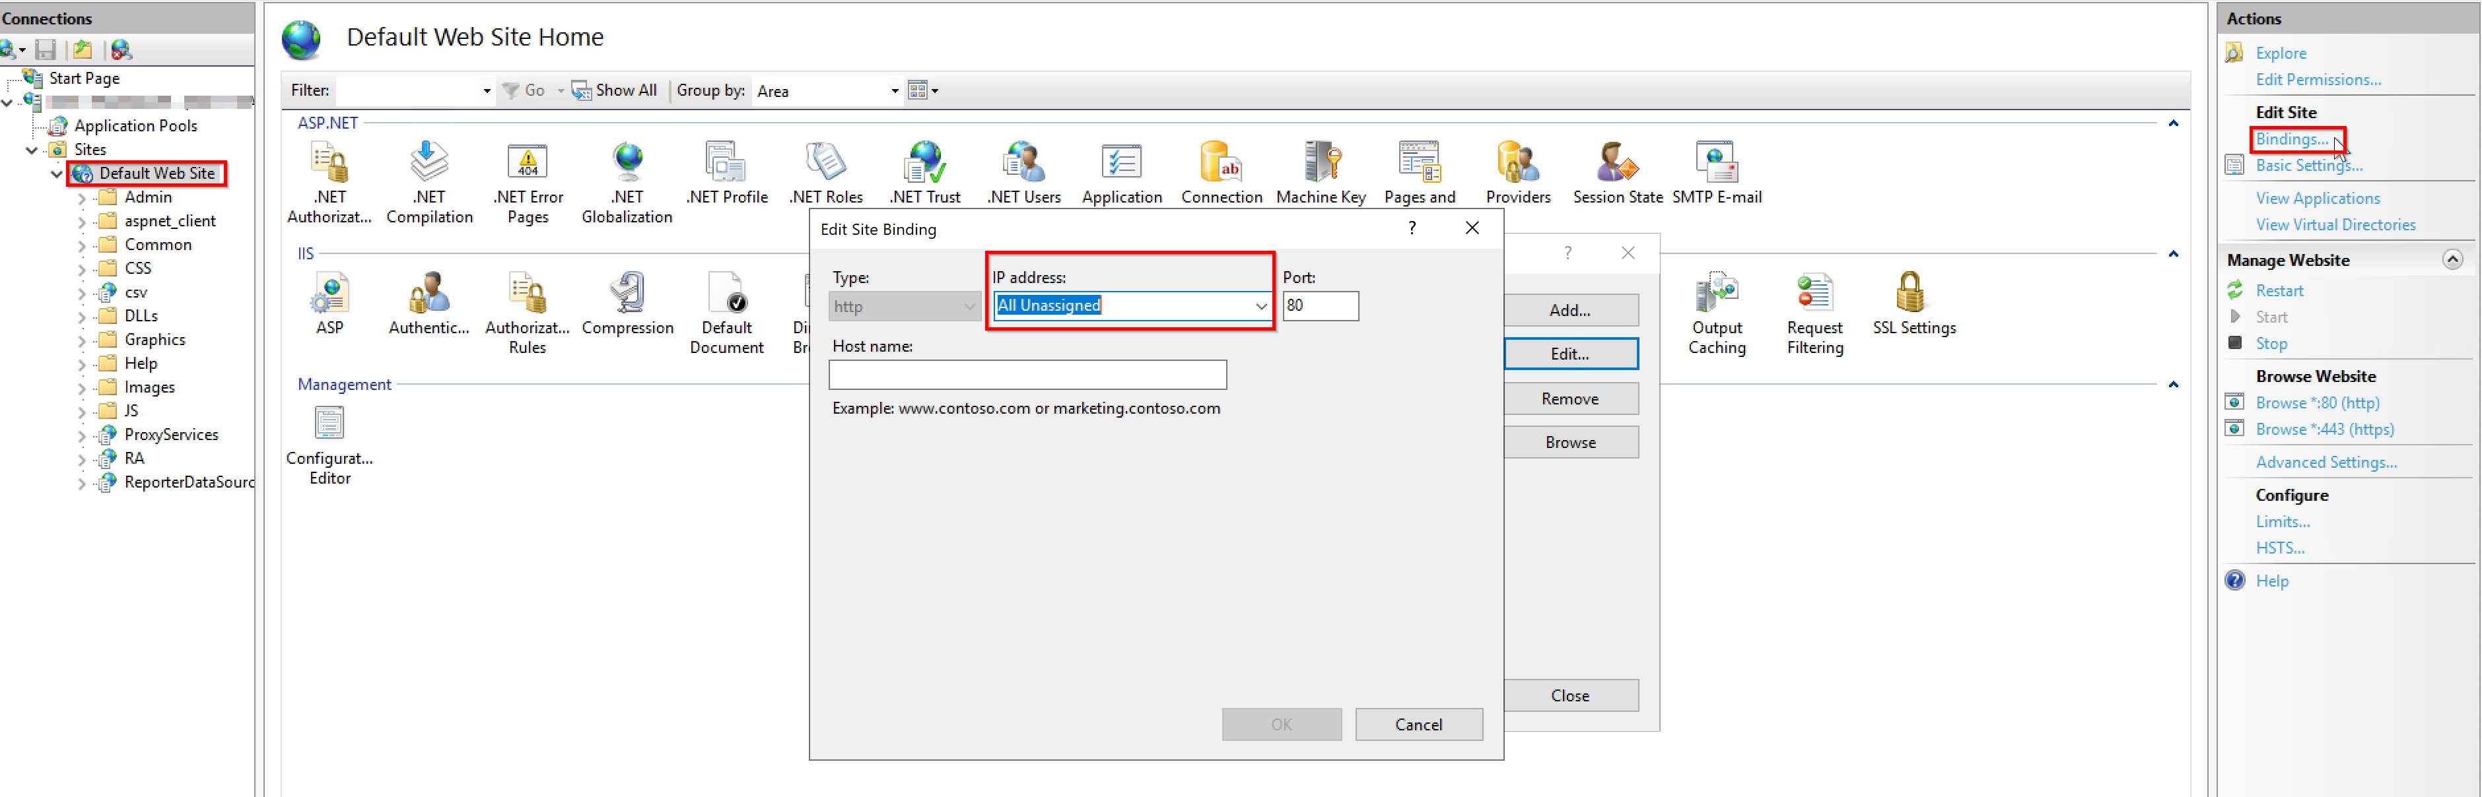Viewport: 2482px width, 797px height.
Task: Open the IP address dropdown list
Action: pyautogui.click(x=1260, y=306)
